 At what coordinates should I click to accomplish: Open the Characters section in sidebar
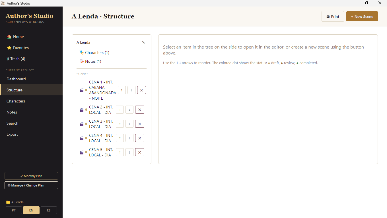pyautogui.click(x=31, y=101)
